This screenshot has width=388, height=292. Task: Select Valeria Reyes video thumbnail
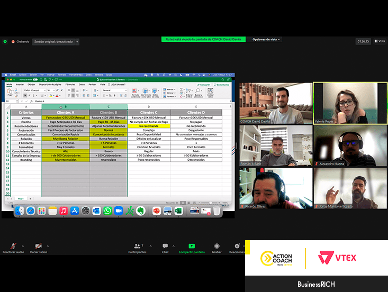pos(350,103)
